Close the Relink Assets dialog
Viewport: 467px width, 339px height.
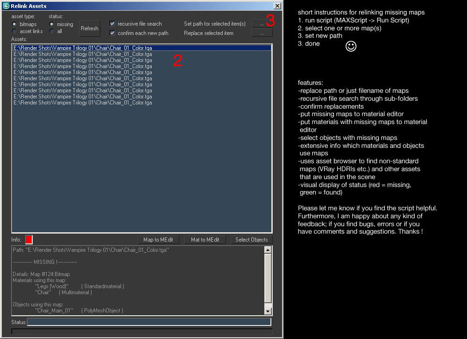[277, 6]
